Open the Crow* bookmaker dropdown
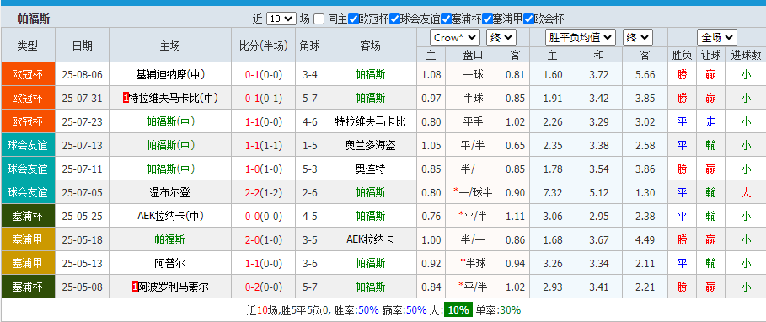 click(x=455, y=37)
